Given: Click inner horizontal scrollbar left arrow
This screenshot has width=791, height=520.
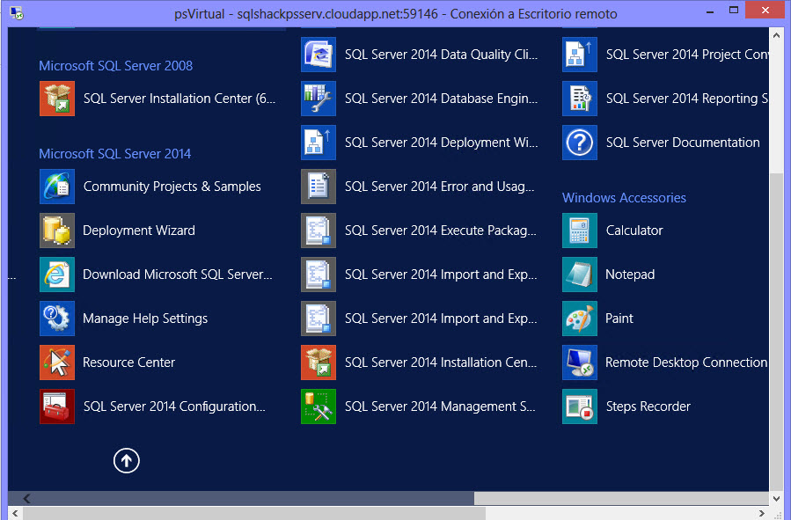Looking at the screenshot, I should (26, 498).
